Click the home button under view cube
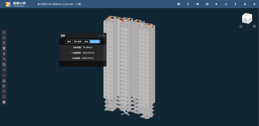The height and width of the screenshot is (126, 259). pos(241,27)
